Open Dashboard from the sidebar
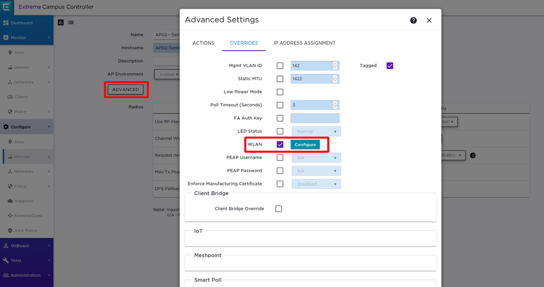544x287 pixels. click(27, 23)
